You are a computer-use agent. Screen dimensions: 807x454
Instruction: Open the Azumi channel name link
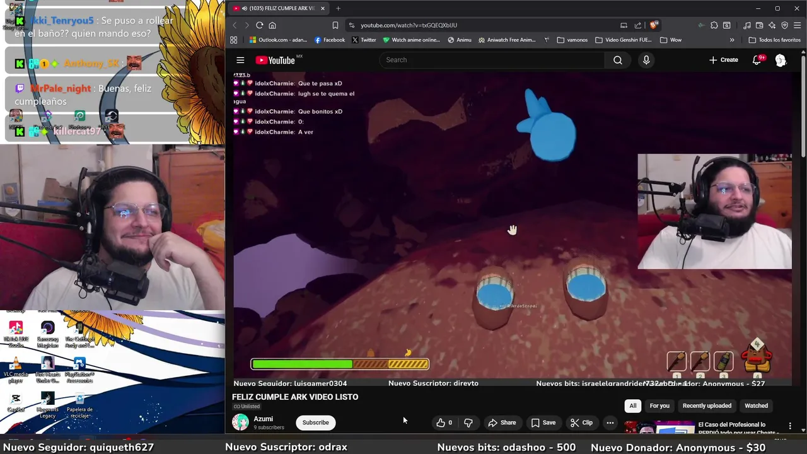pyautogui.click(x=263, y=419)
